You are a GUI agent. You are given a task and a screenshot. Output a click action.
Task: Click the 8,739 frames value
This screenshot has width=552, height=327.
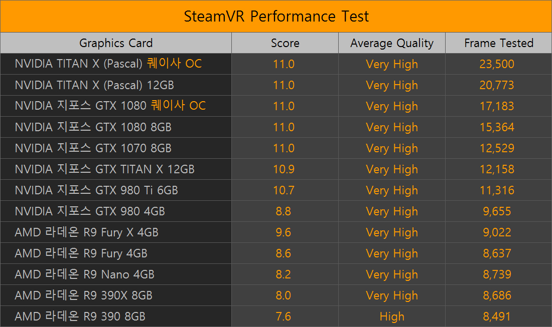[x=497, y=274]
